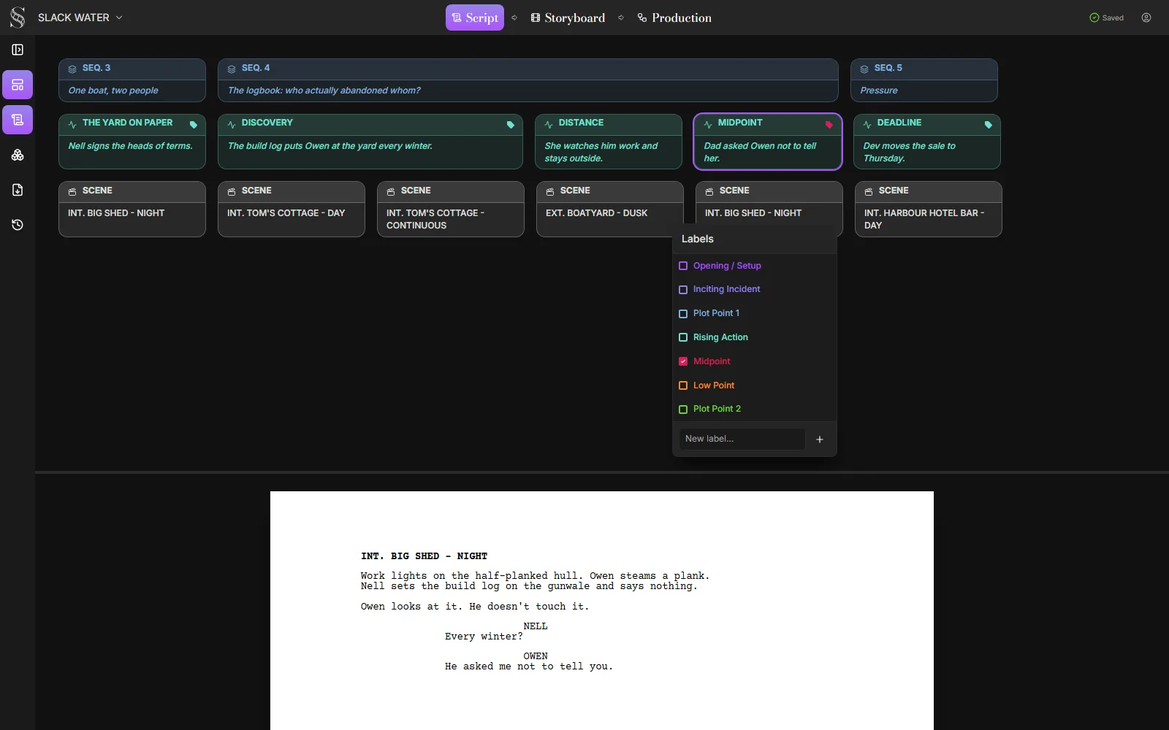This screenshot has width=1169, height=730.
Task: Click the label tag on THE YARD ON PAPER
Action: pyautogui.click(x=194, y=125)
